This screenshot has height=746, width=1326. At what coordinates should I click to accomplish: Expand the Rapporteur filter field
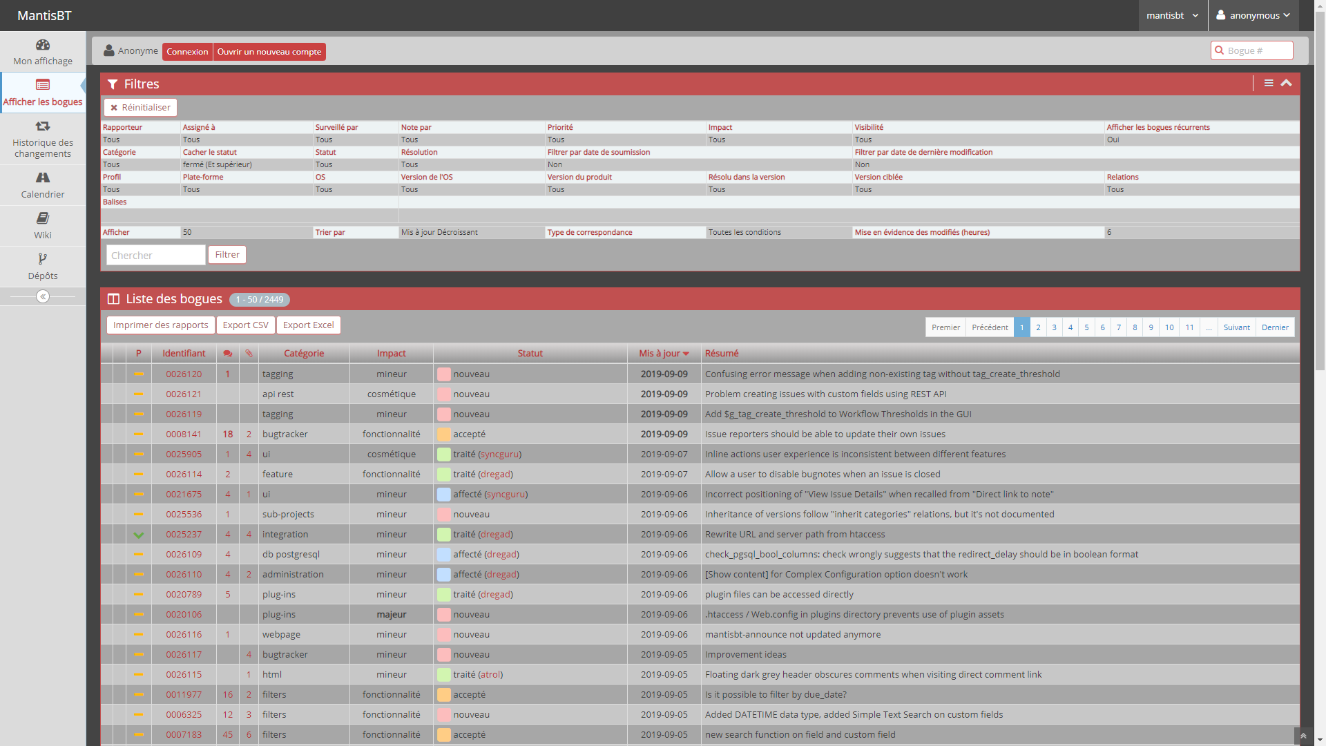[123, 127]
